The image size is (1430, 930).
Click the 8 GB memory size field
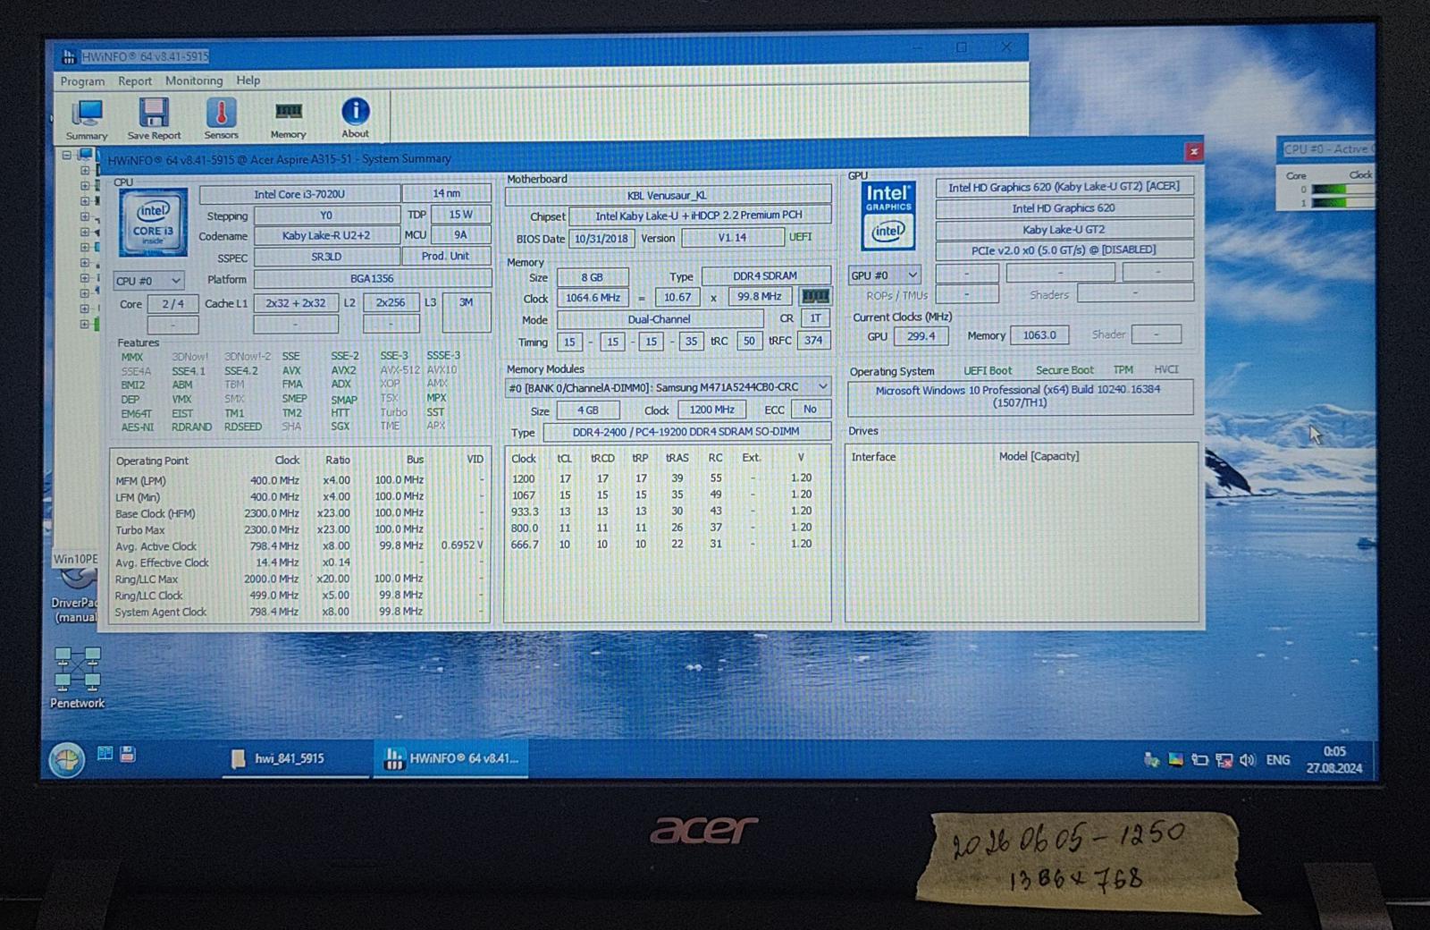(x=593, y=277)
